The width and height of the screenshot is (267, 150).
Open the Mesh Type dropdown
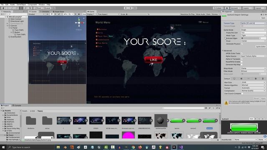pyautogui.click(x=253, y=35)
